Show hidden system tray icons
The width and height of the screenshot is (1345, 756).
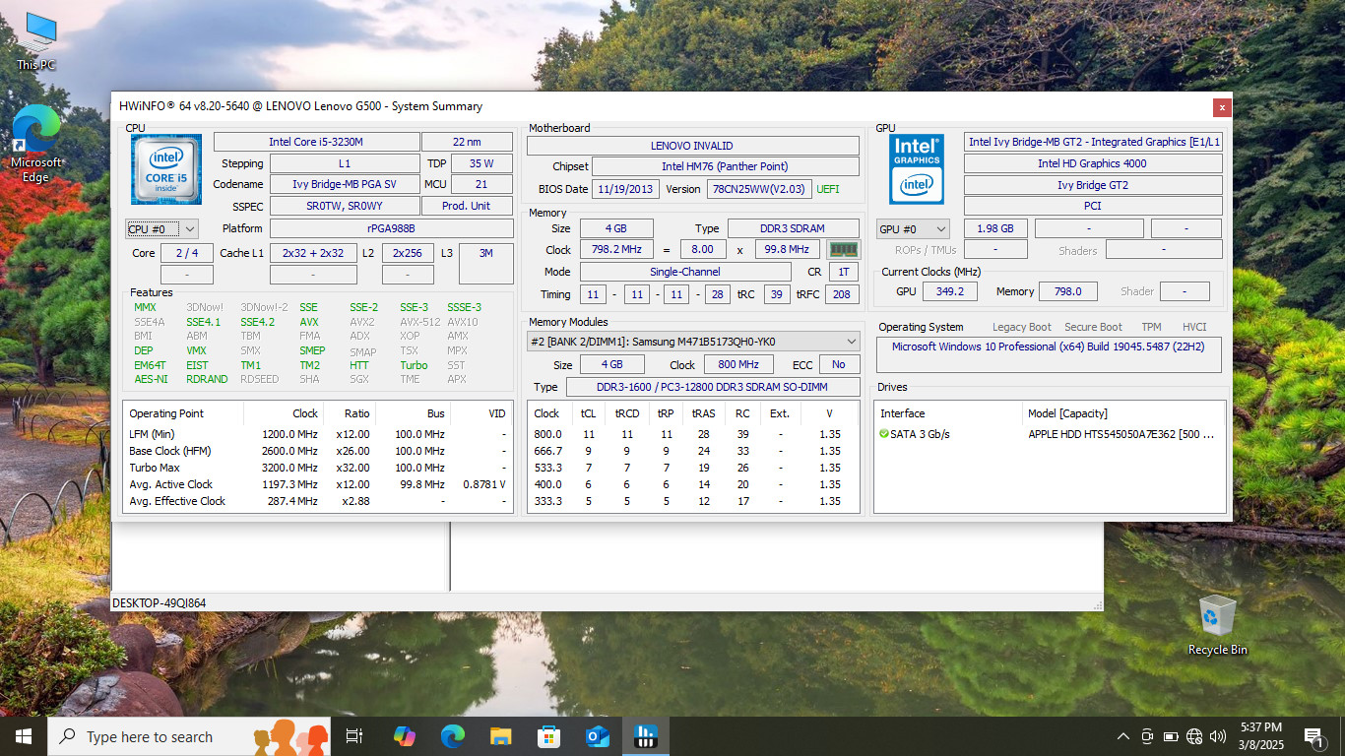pyautogui.click(x=1122, y=736)
